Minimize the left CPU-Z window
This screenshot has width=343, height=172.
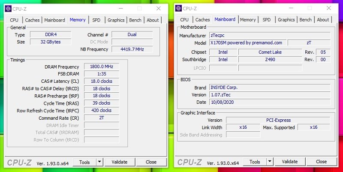click(121, 9)
